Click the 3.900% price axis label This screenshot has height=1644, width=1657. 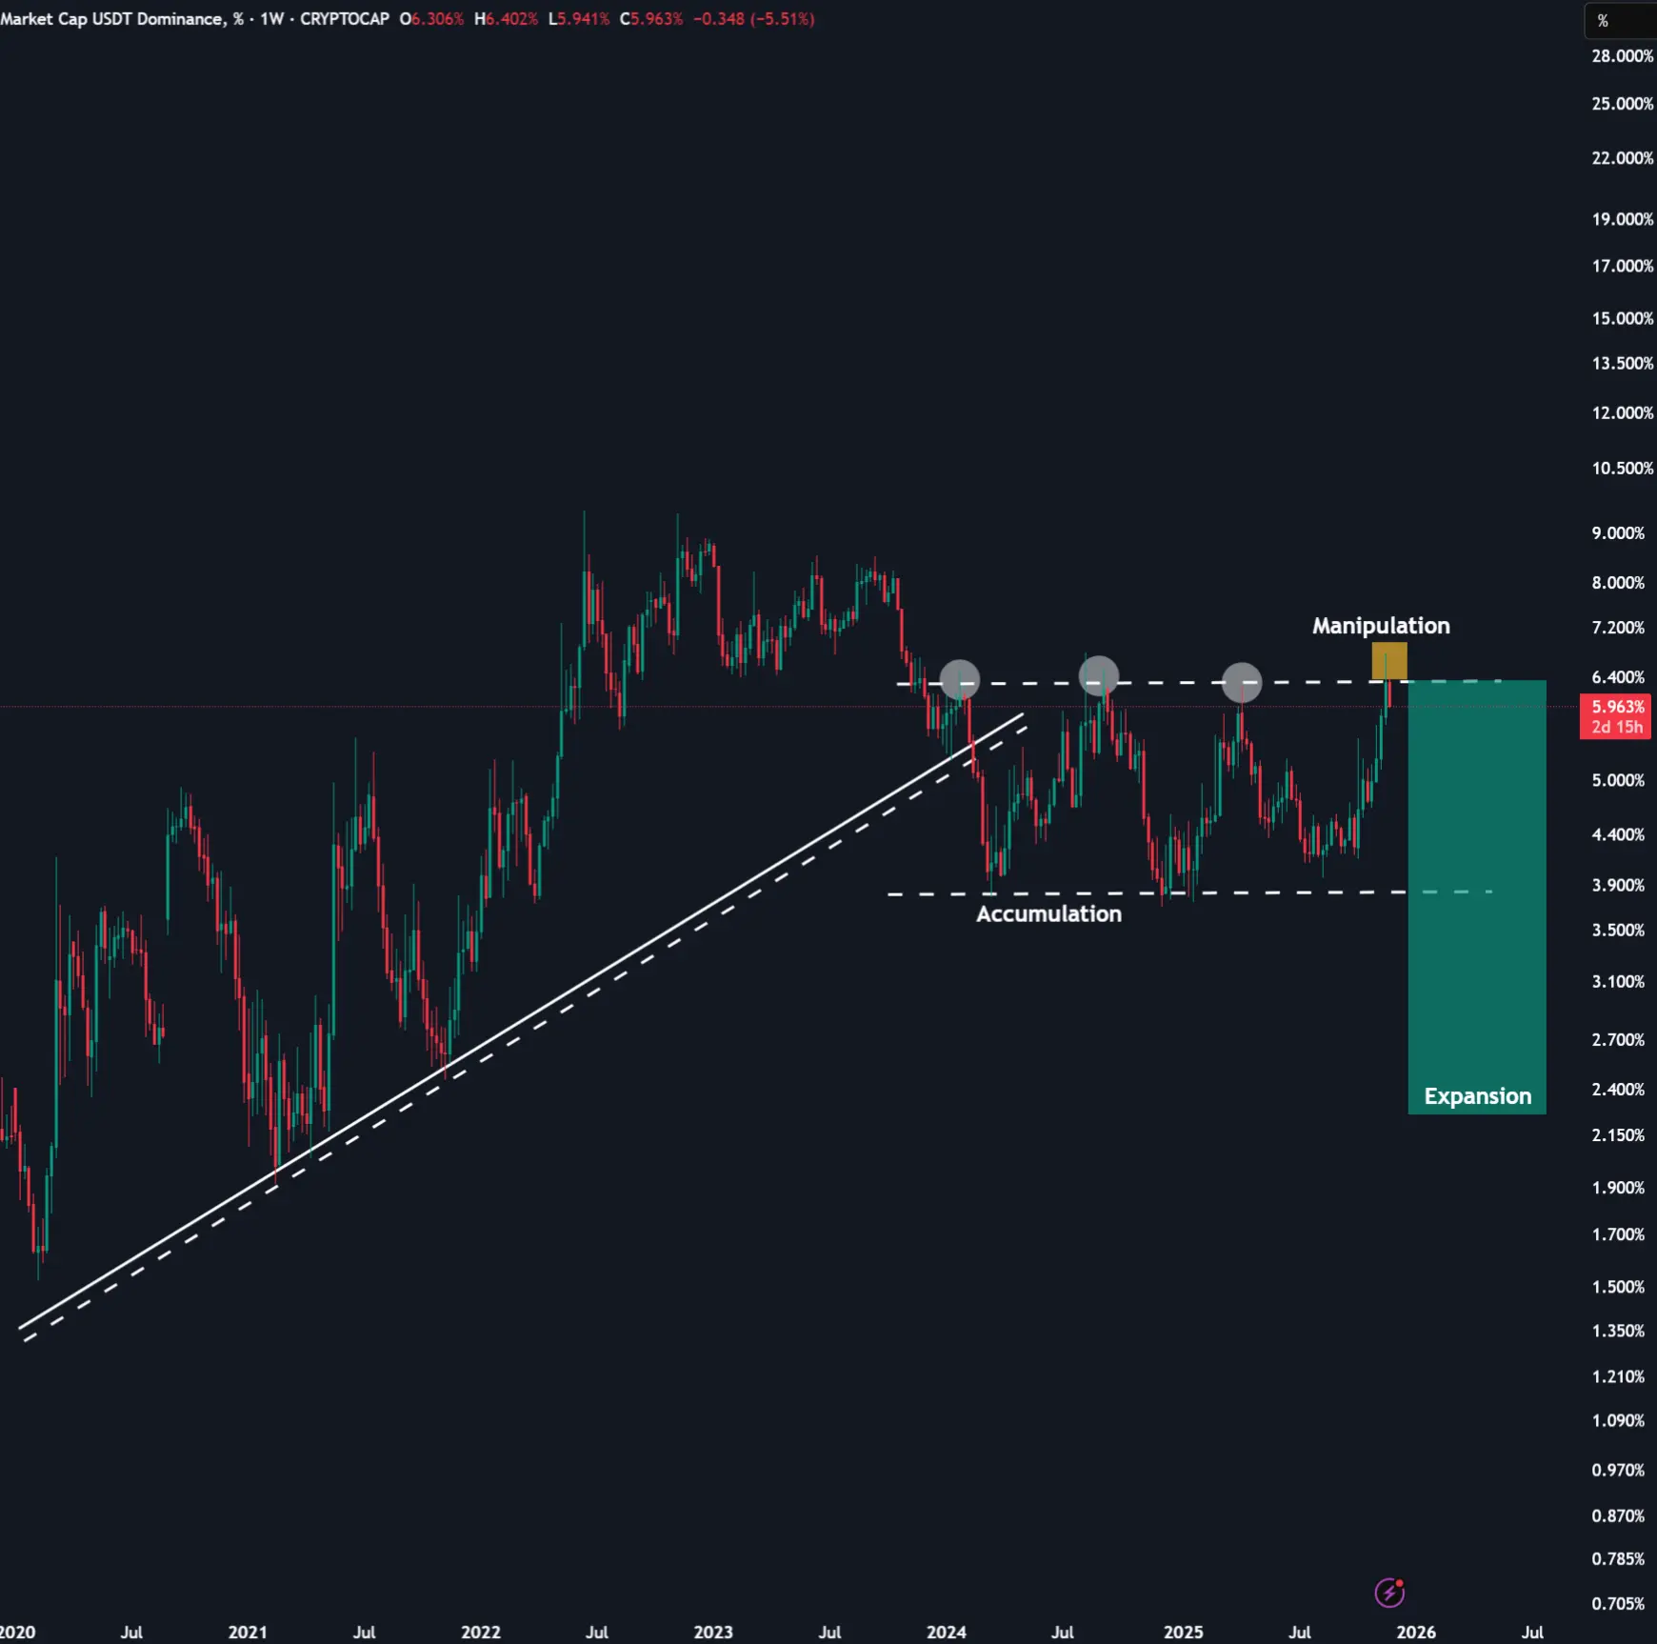1618,885
